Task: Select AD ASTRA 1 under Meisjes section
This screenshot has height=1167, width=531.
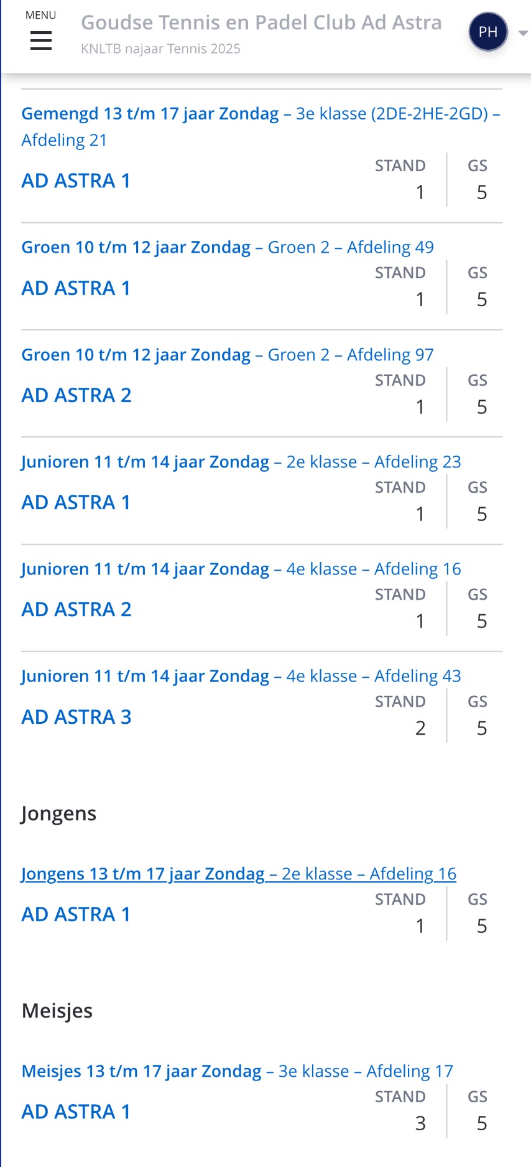Action: tap(76, 1112)
